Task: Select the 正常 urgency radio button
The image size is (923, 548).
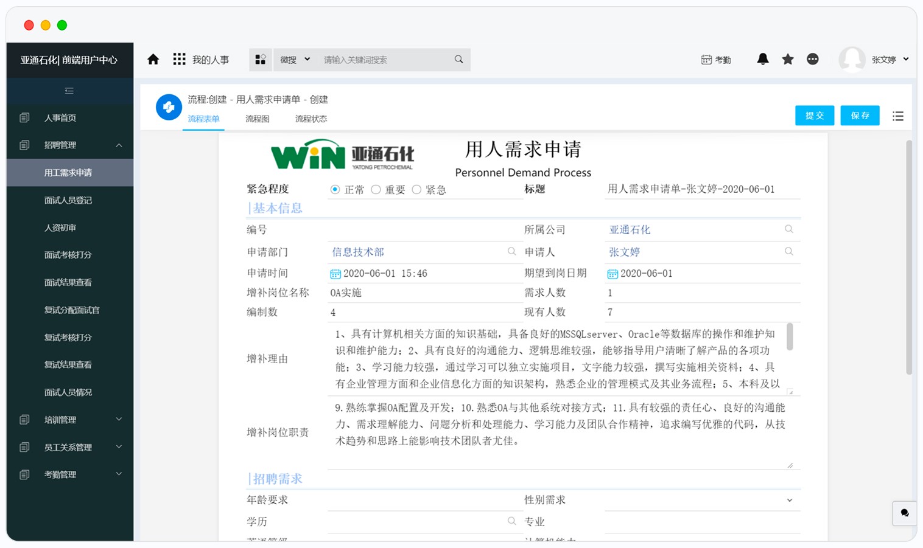Action: pyautogui.click(x=335, y=190)
